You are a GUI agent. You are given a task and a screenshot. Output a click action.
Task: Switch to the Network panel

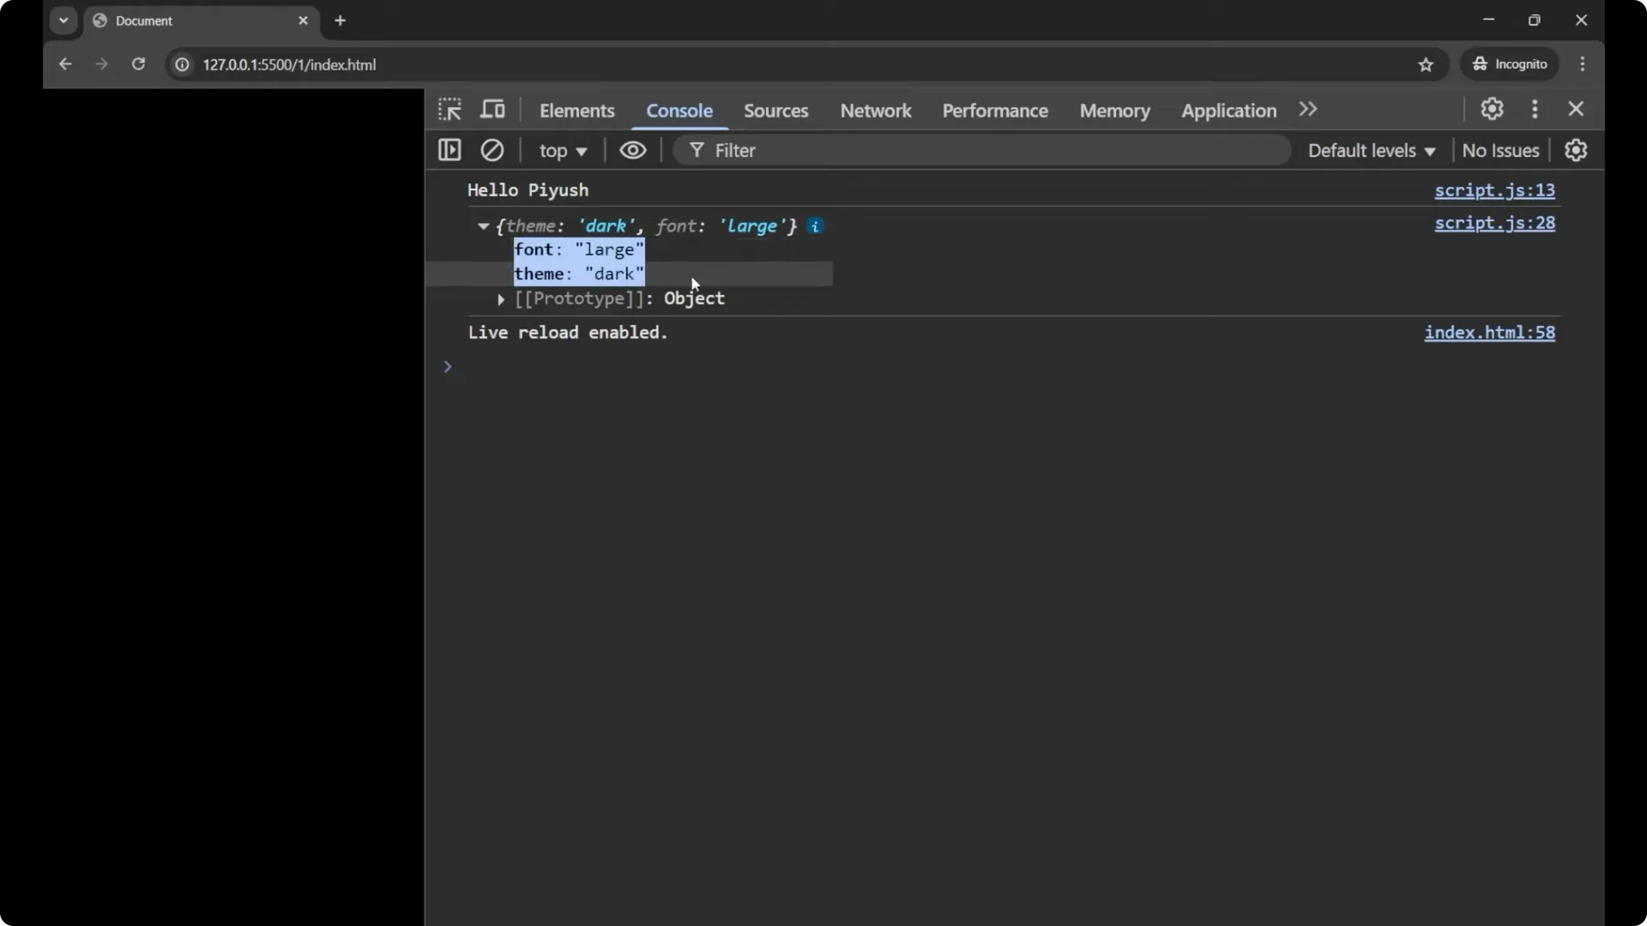coord(876,111)
